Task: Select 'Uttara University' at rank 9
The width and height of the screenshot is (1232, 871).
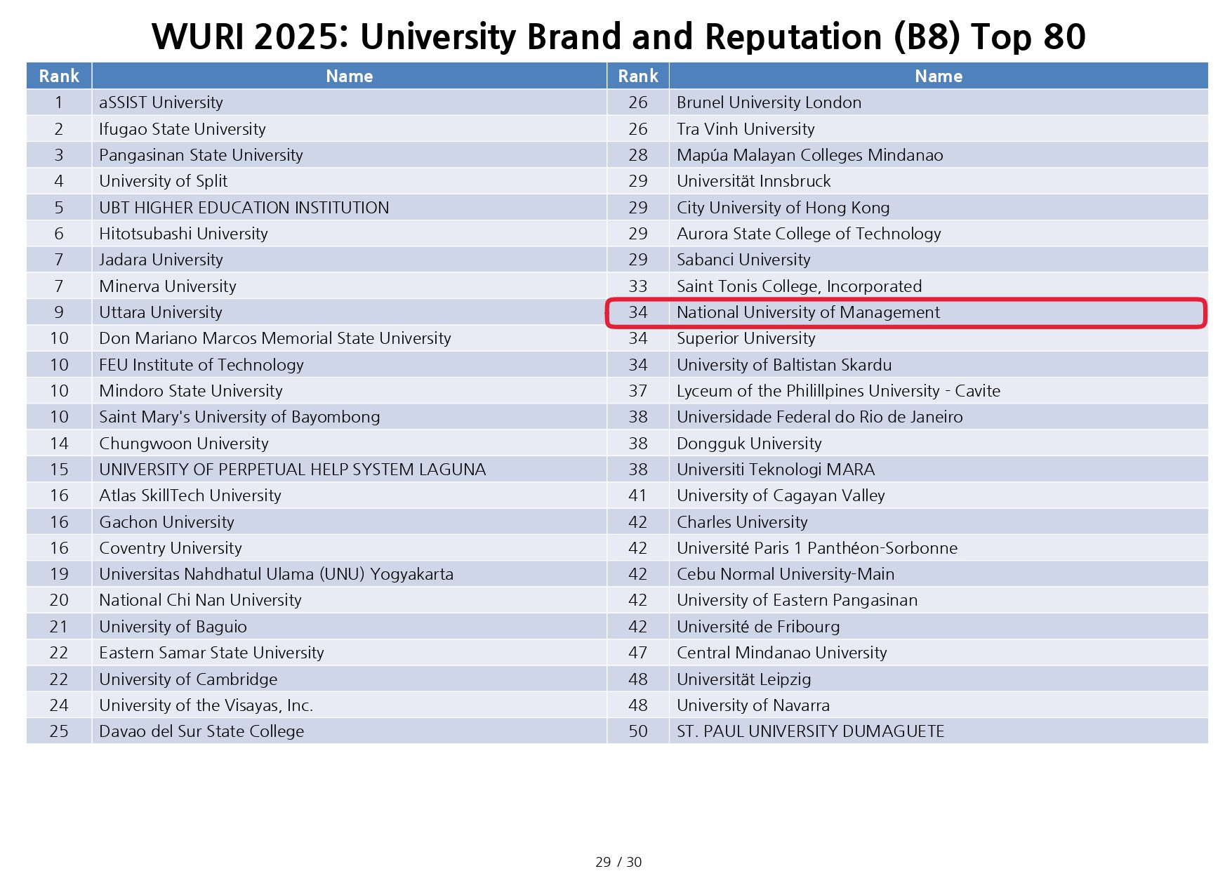Action: pos(160,312)
